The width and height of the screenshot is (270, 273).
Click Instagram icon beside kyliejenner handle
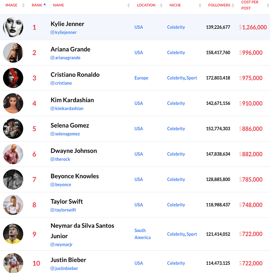coord(52,32)
